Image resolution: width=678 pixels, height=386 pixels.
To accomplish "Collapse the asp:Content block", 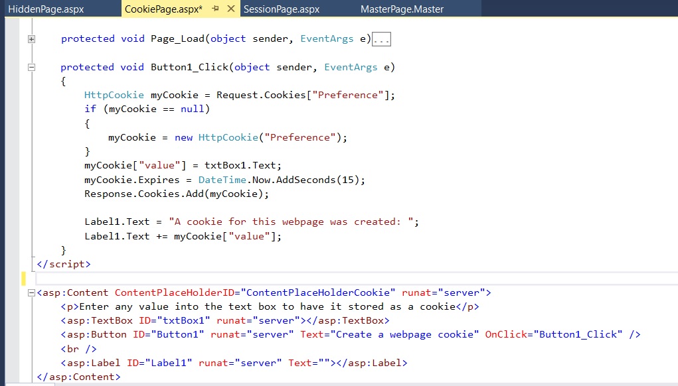I will pyautogui.click(x=31, y=292).
